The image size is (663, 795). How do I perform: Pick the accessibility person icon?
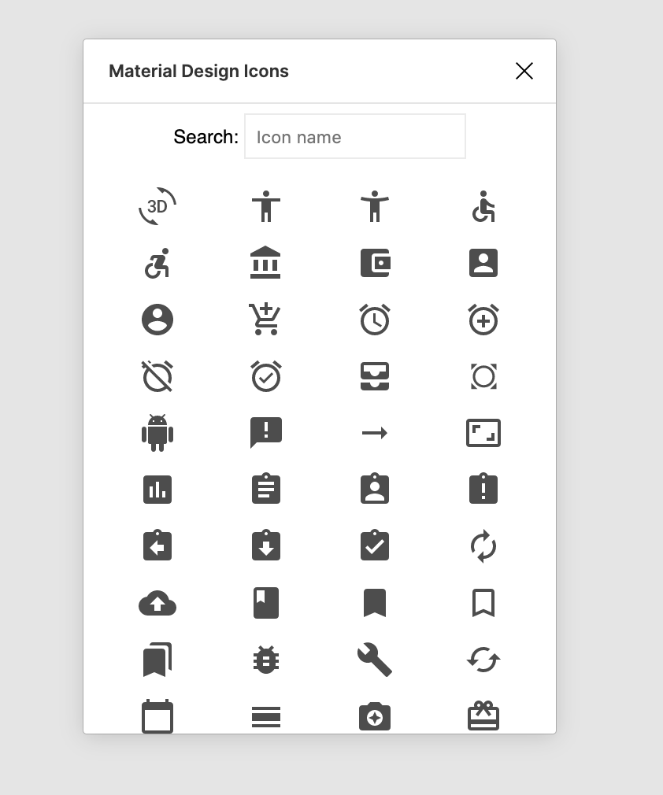coord(266,206)
